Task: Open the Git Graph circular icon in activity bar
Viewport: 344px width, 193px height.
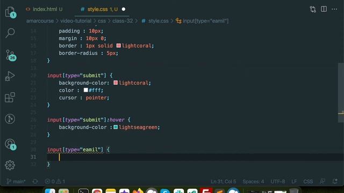Action: coord(10,119)
